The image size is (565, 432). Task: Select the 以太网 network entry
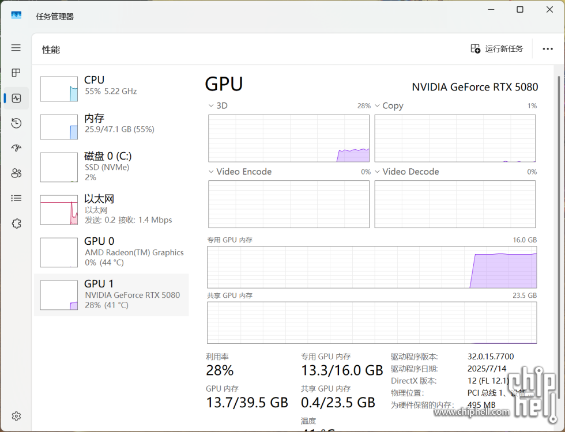[x=111, y=210]
